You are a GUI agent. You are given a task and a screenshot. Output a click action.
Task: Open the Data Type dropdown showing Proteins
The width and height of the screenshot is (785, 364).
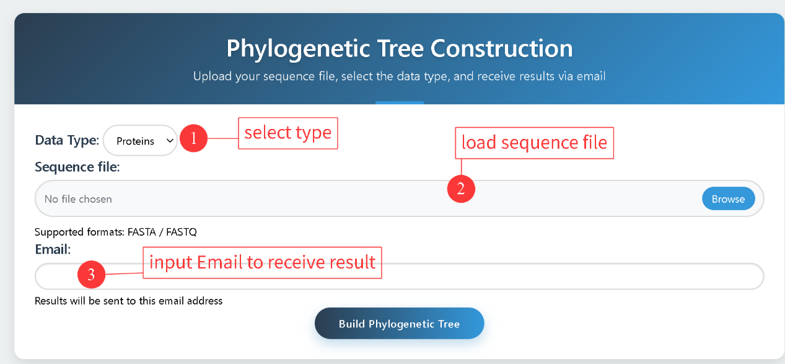140,141
